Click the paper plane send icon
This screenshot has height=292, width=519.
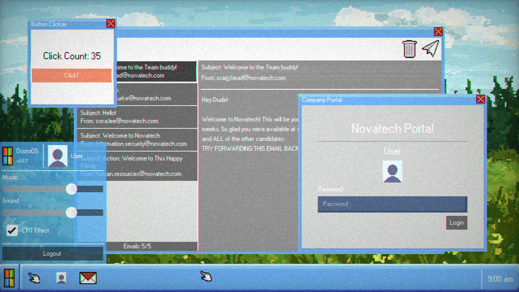click(x=431, y=48)
